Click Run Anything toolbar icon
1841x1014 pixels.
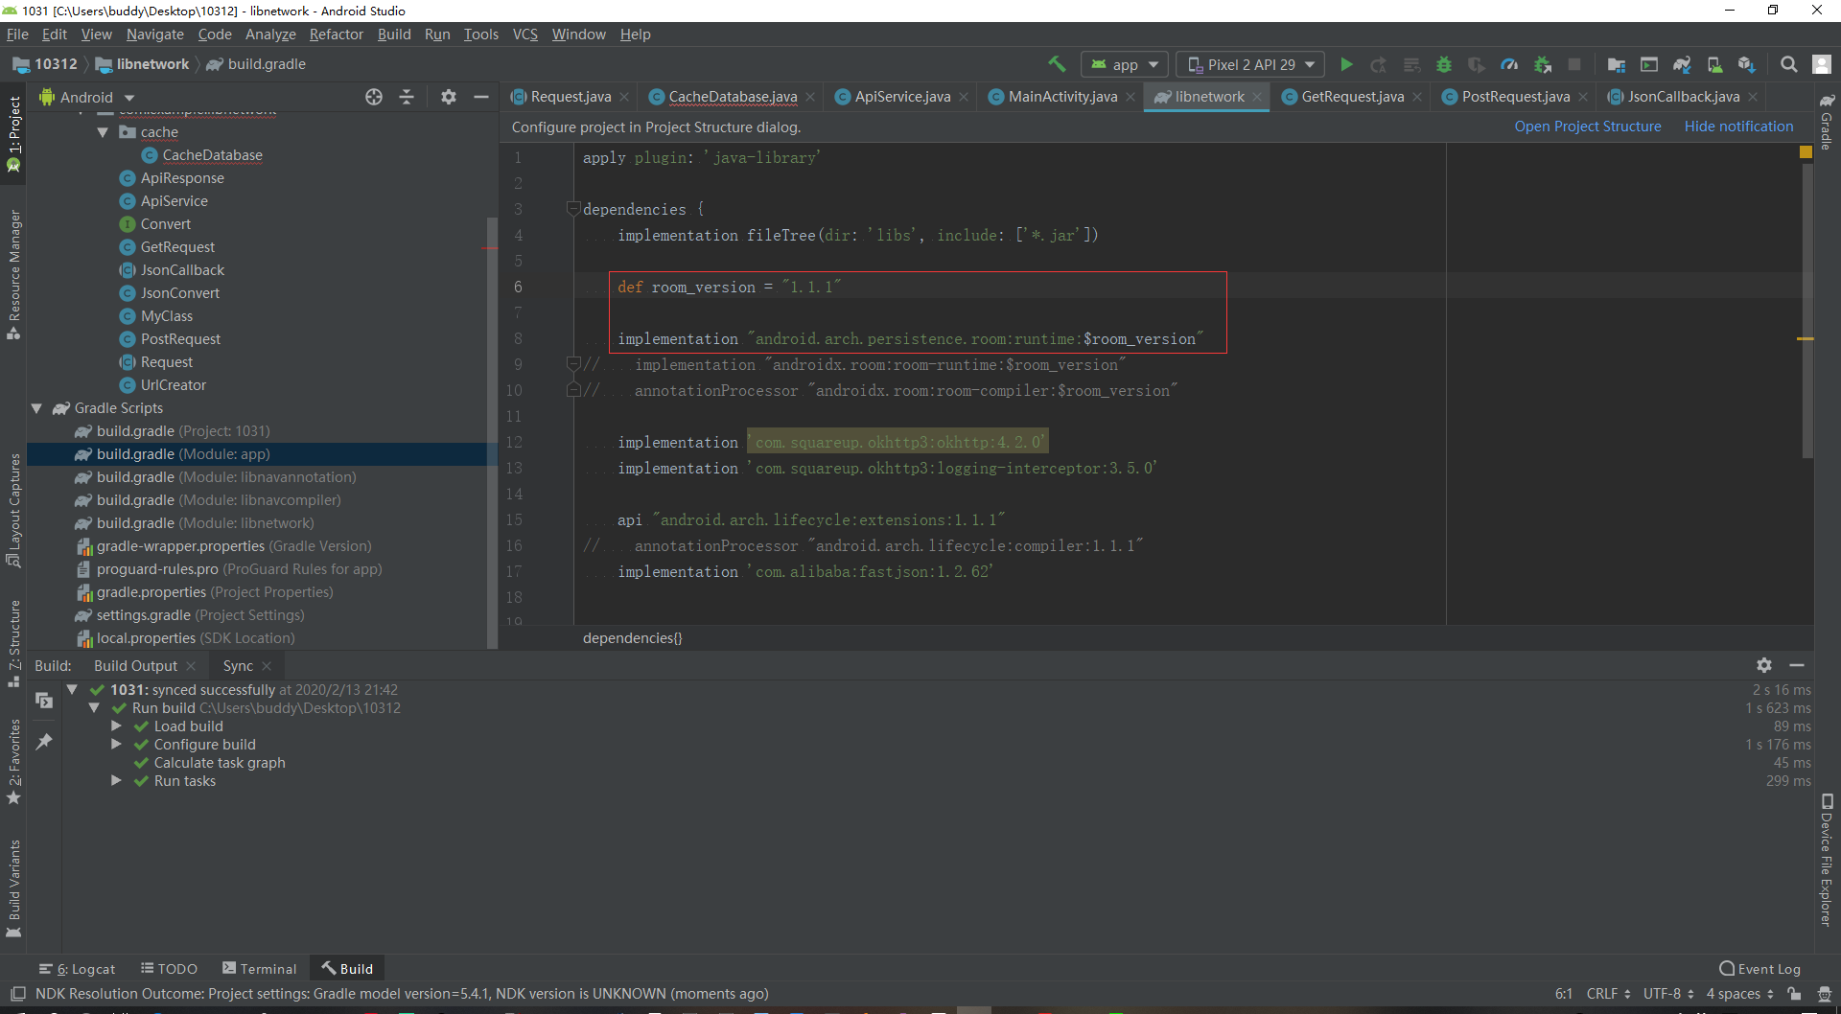point(1649,64)
